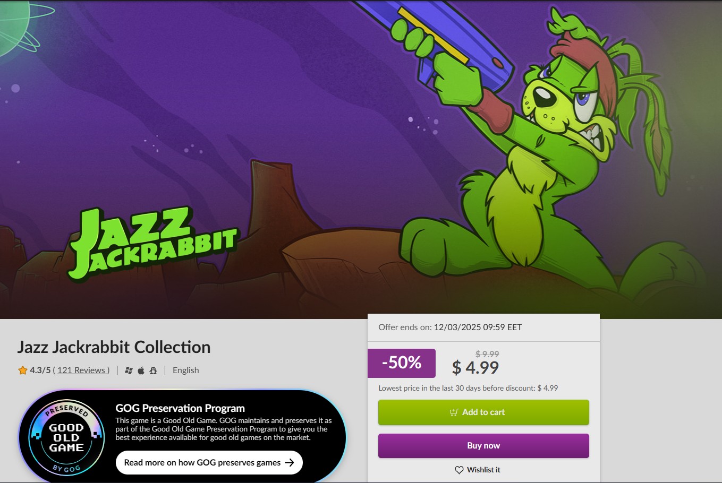
Task: Click the Windows platform icon
Action: (129, 370)
